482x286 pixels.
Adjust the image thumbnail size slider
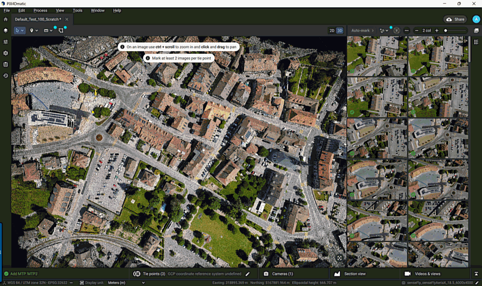coord(446,30)
